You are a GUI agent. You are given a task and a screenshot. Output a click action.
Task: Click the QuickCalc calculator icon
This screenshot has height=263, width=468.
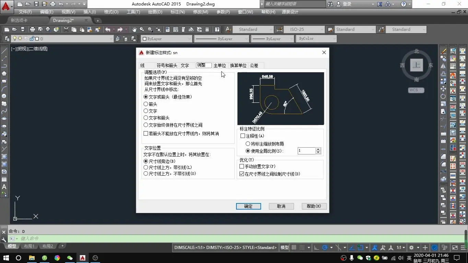pyautogui.click(x=207, y=29)
